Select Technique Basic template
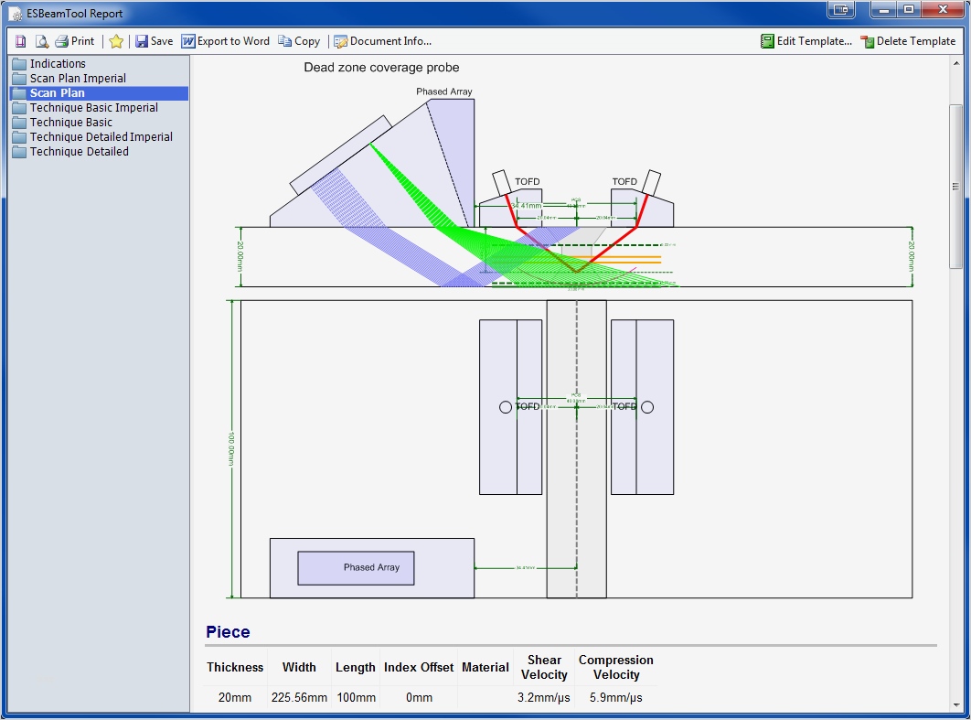 71,123
